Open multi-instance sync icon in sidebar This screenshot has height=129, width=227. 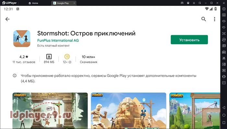[x=224, y=46]
